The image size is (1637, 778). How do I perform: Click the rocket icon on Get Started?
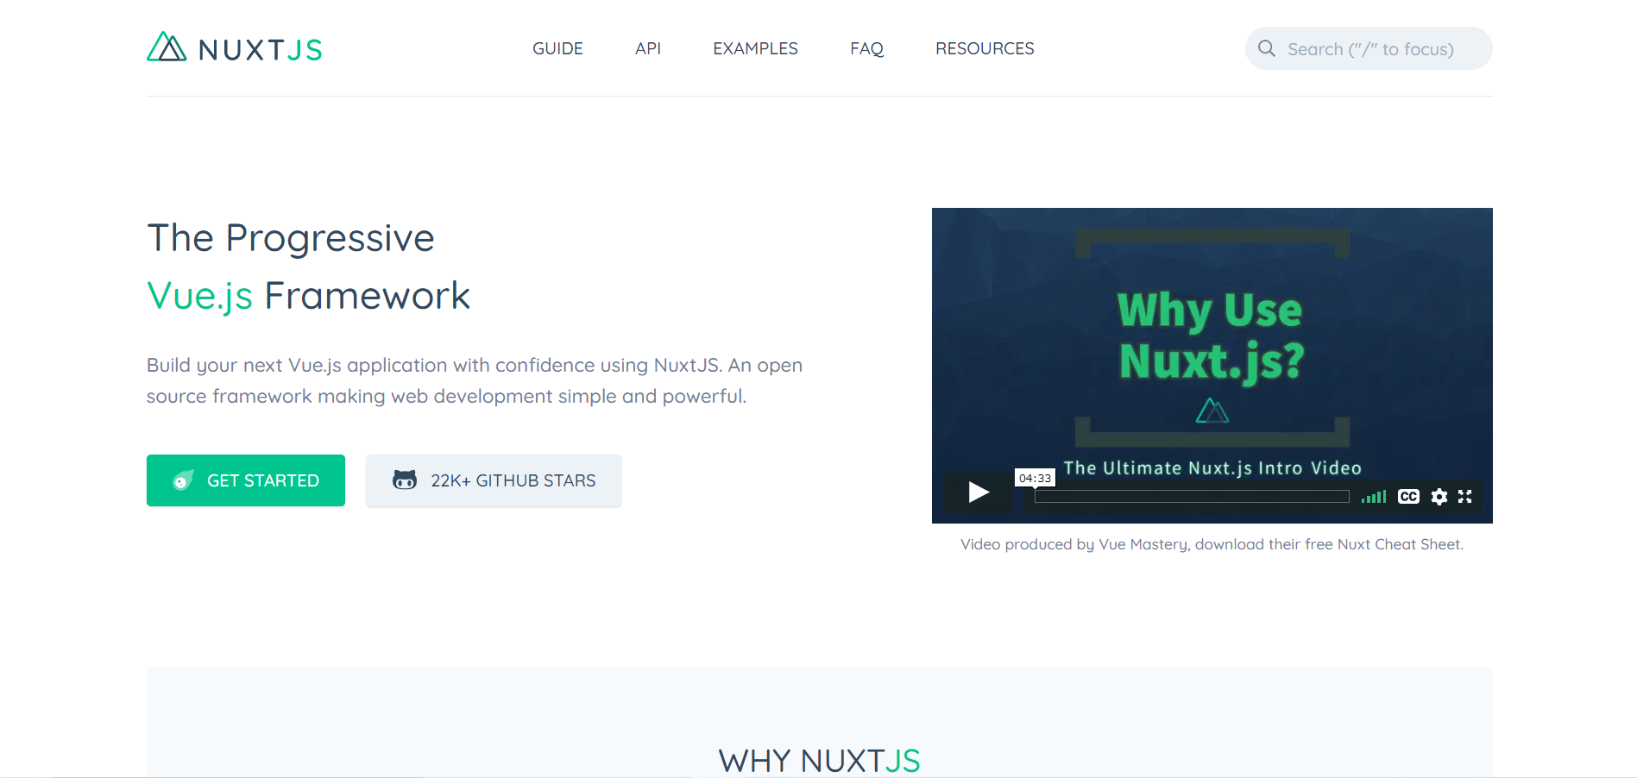click(183, 480)
